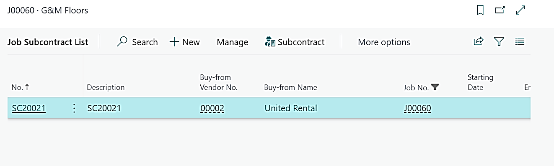
Task: Open the Manage menu
Action: tap(233, 42)
